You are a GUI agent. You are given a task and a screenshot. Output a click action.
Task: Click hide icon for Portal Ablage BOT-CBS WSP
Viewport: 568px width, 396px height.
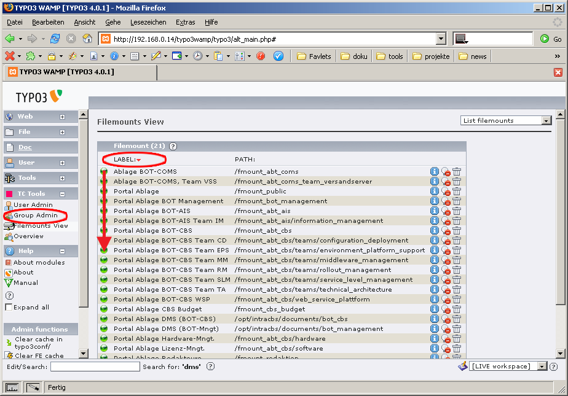tap(446, 300)
